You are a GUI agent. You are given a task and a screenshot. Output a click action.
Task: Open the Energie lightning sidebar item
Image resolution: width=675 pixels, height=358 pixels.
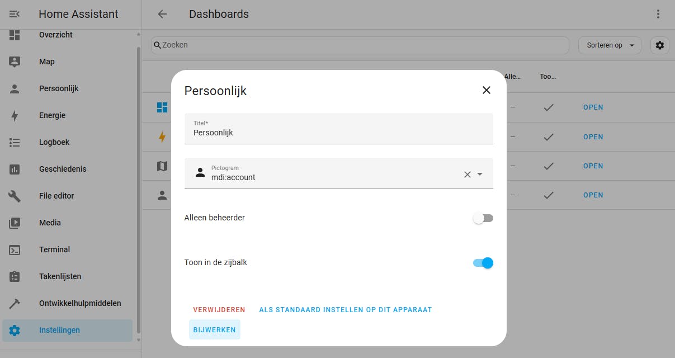pyautogui.click(x=15, y=116)
